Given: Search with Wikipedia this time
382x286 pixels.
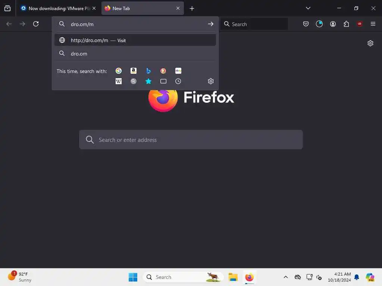Looking at the screenshot, I should pyautogui.click(x=119, y=81).
